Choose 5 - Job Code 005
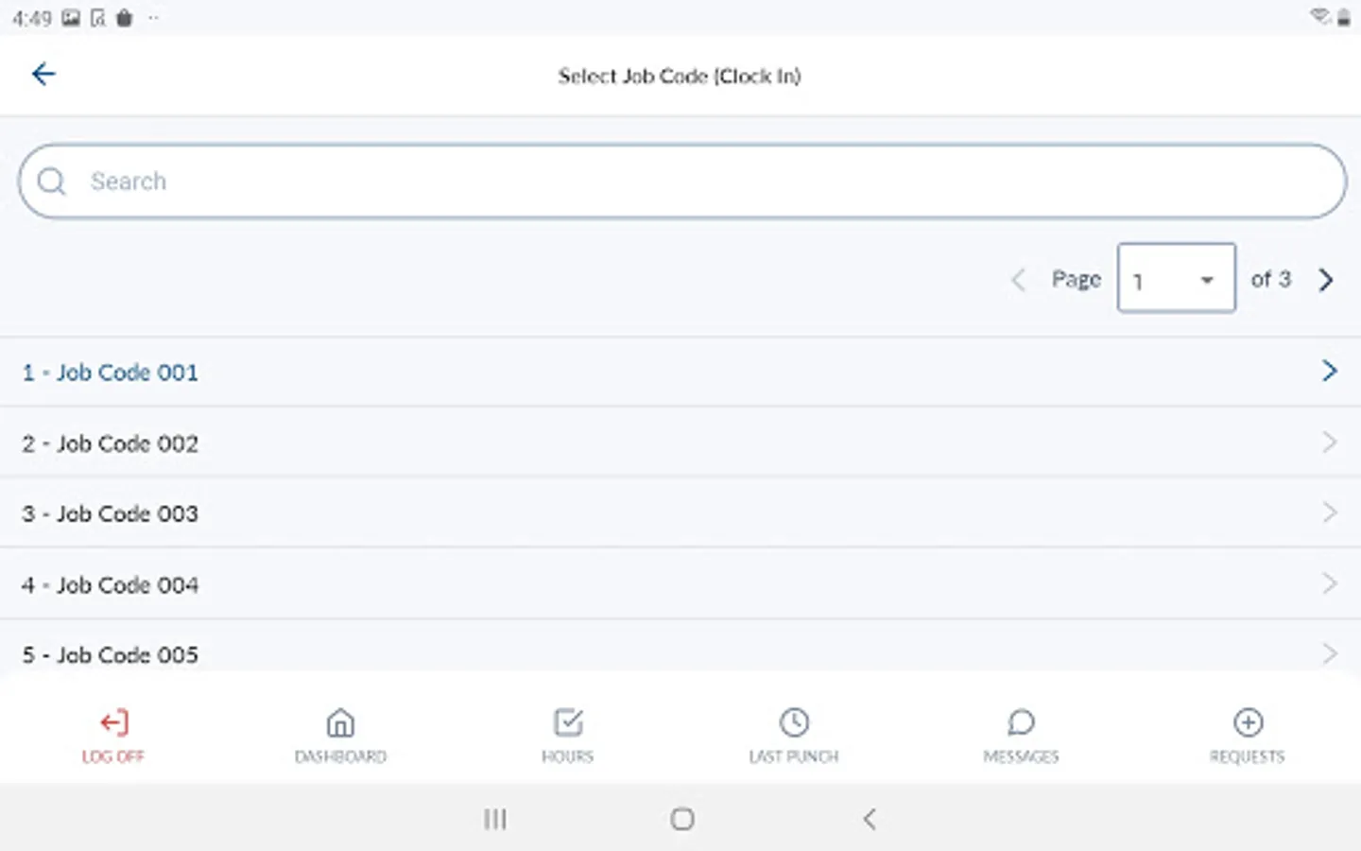The width and height of the screenshot is (1361, 851). (111, 654)
